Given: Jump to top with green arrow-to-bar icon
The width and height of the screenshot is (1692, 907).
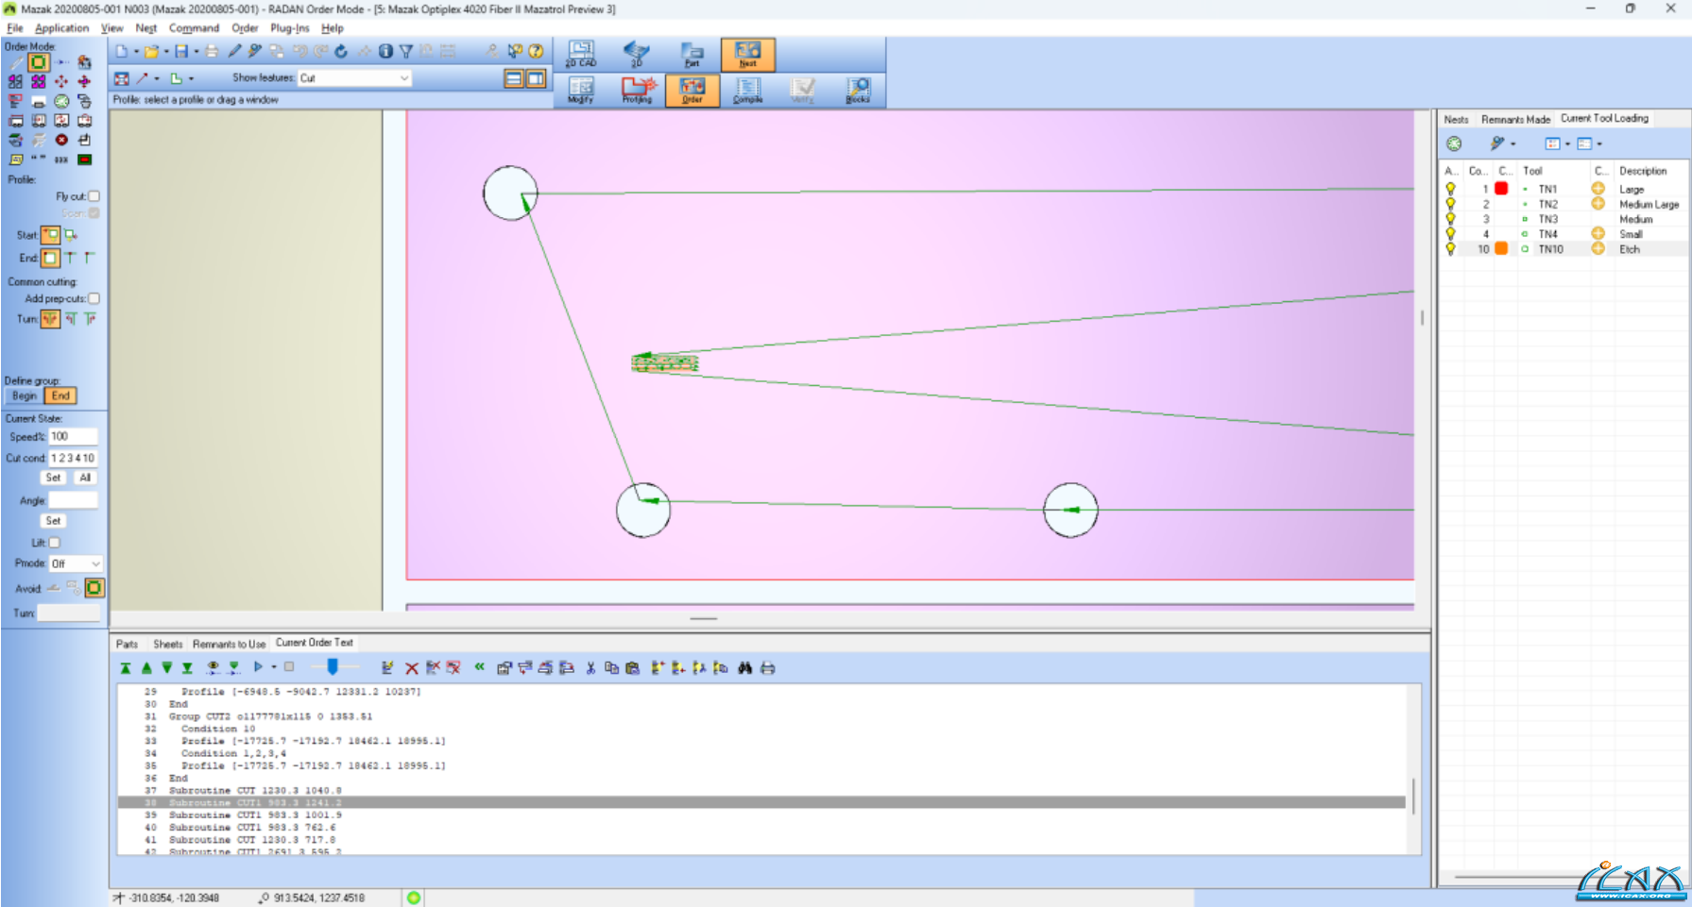Looking at the screenshot, I should [x=126, y=668].
